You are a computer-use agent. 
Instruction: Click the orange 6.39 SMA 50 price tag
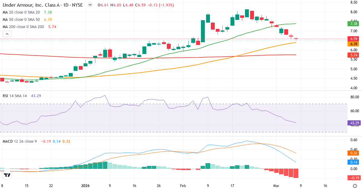(353, 44)
